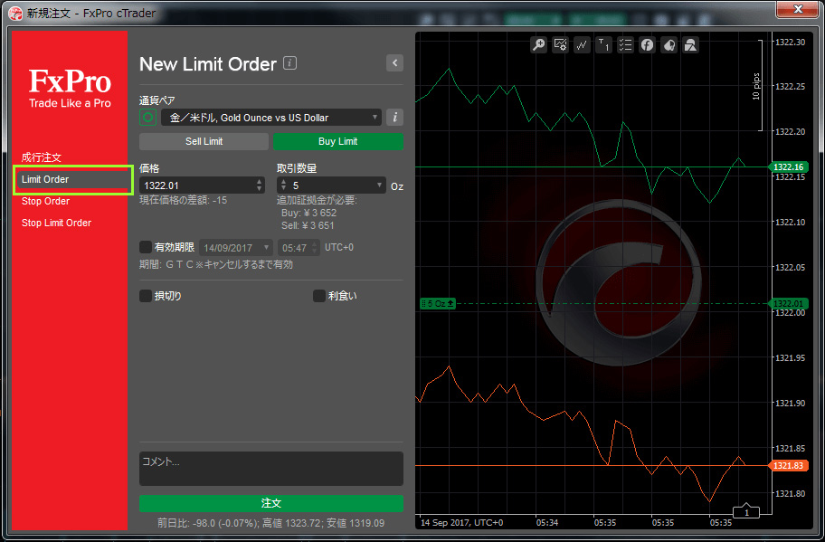Click the New Limit Order heading

pos(208,63)
